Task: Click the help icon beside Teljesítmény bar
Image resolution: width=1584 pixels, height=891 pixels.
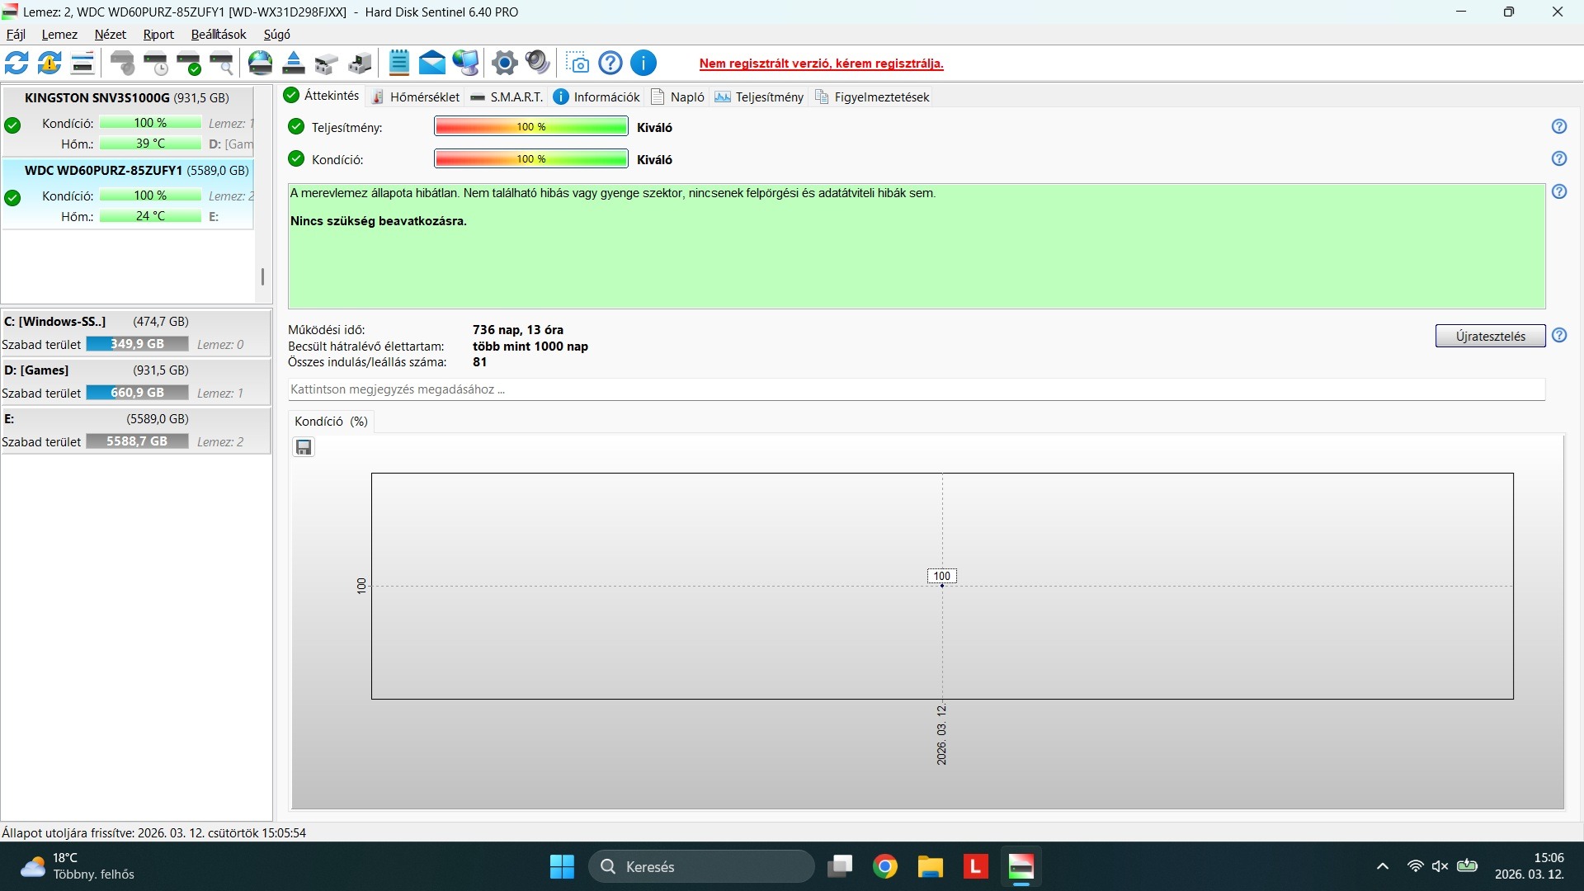Action: (1558, 126)
